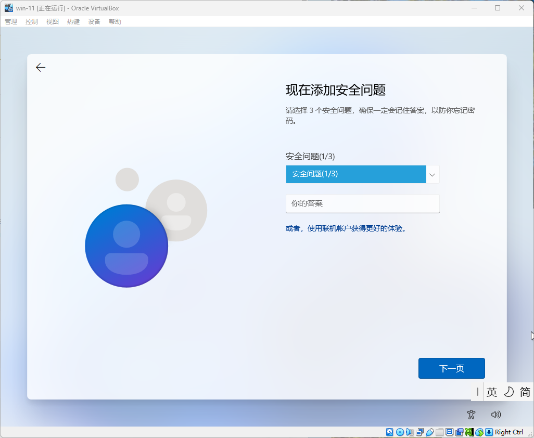Go back using the arrow icon
The width and height of the screenshot is (534, 438).
coord(41,68)
